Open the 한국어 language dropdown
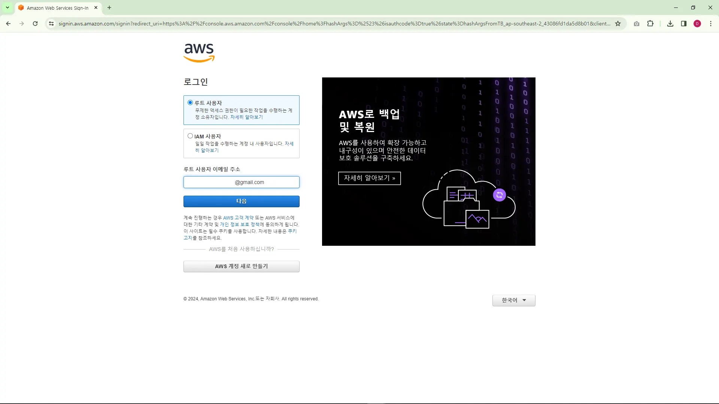The height and width of the screenshot is (404, 719). pyautogui.click(x=514, y=300)
